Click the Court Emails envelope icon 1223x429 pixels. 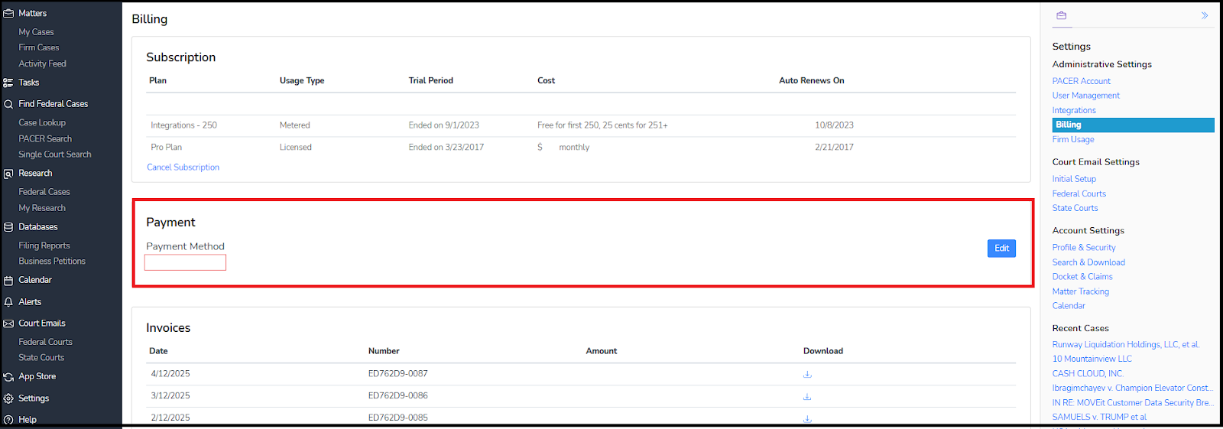click(x=8, y=323)
